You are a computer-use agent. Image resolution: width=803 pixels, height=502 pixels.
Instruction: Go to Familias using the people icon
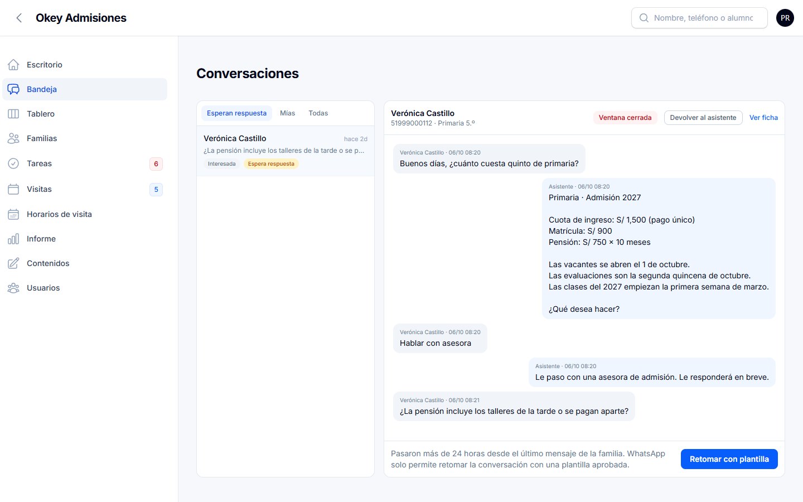13,138
